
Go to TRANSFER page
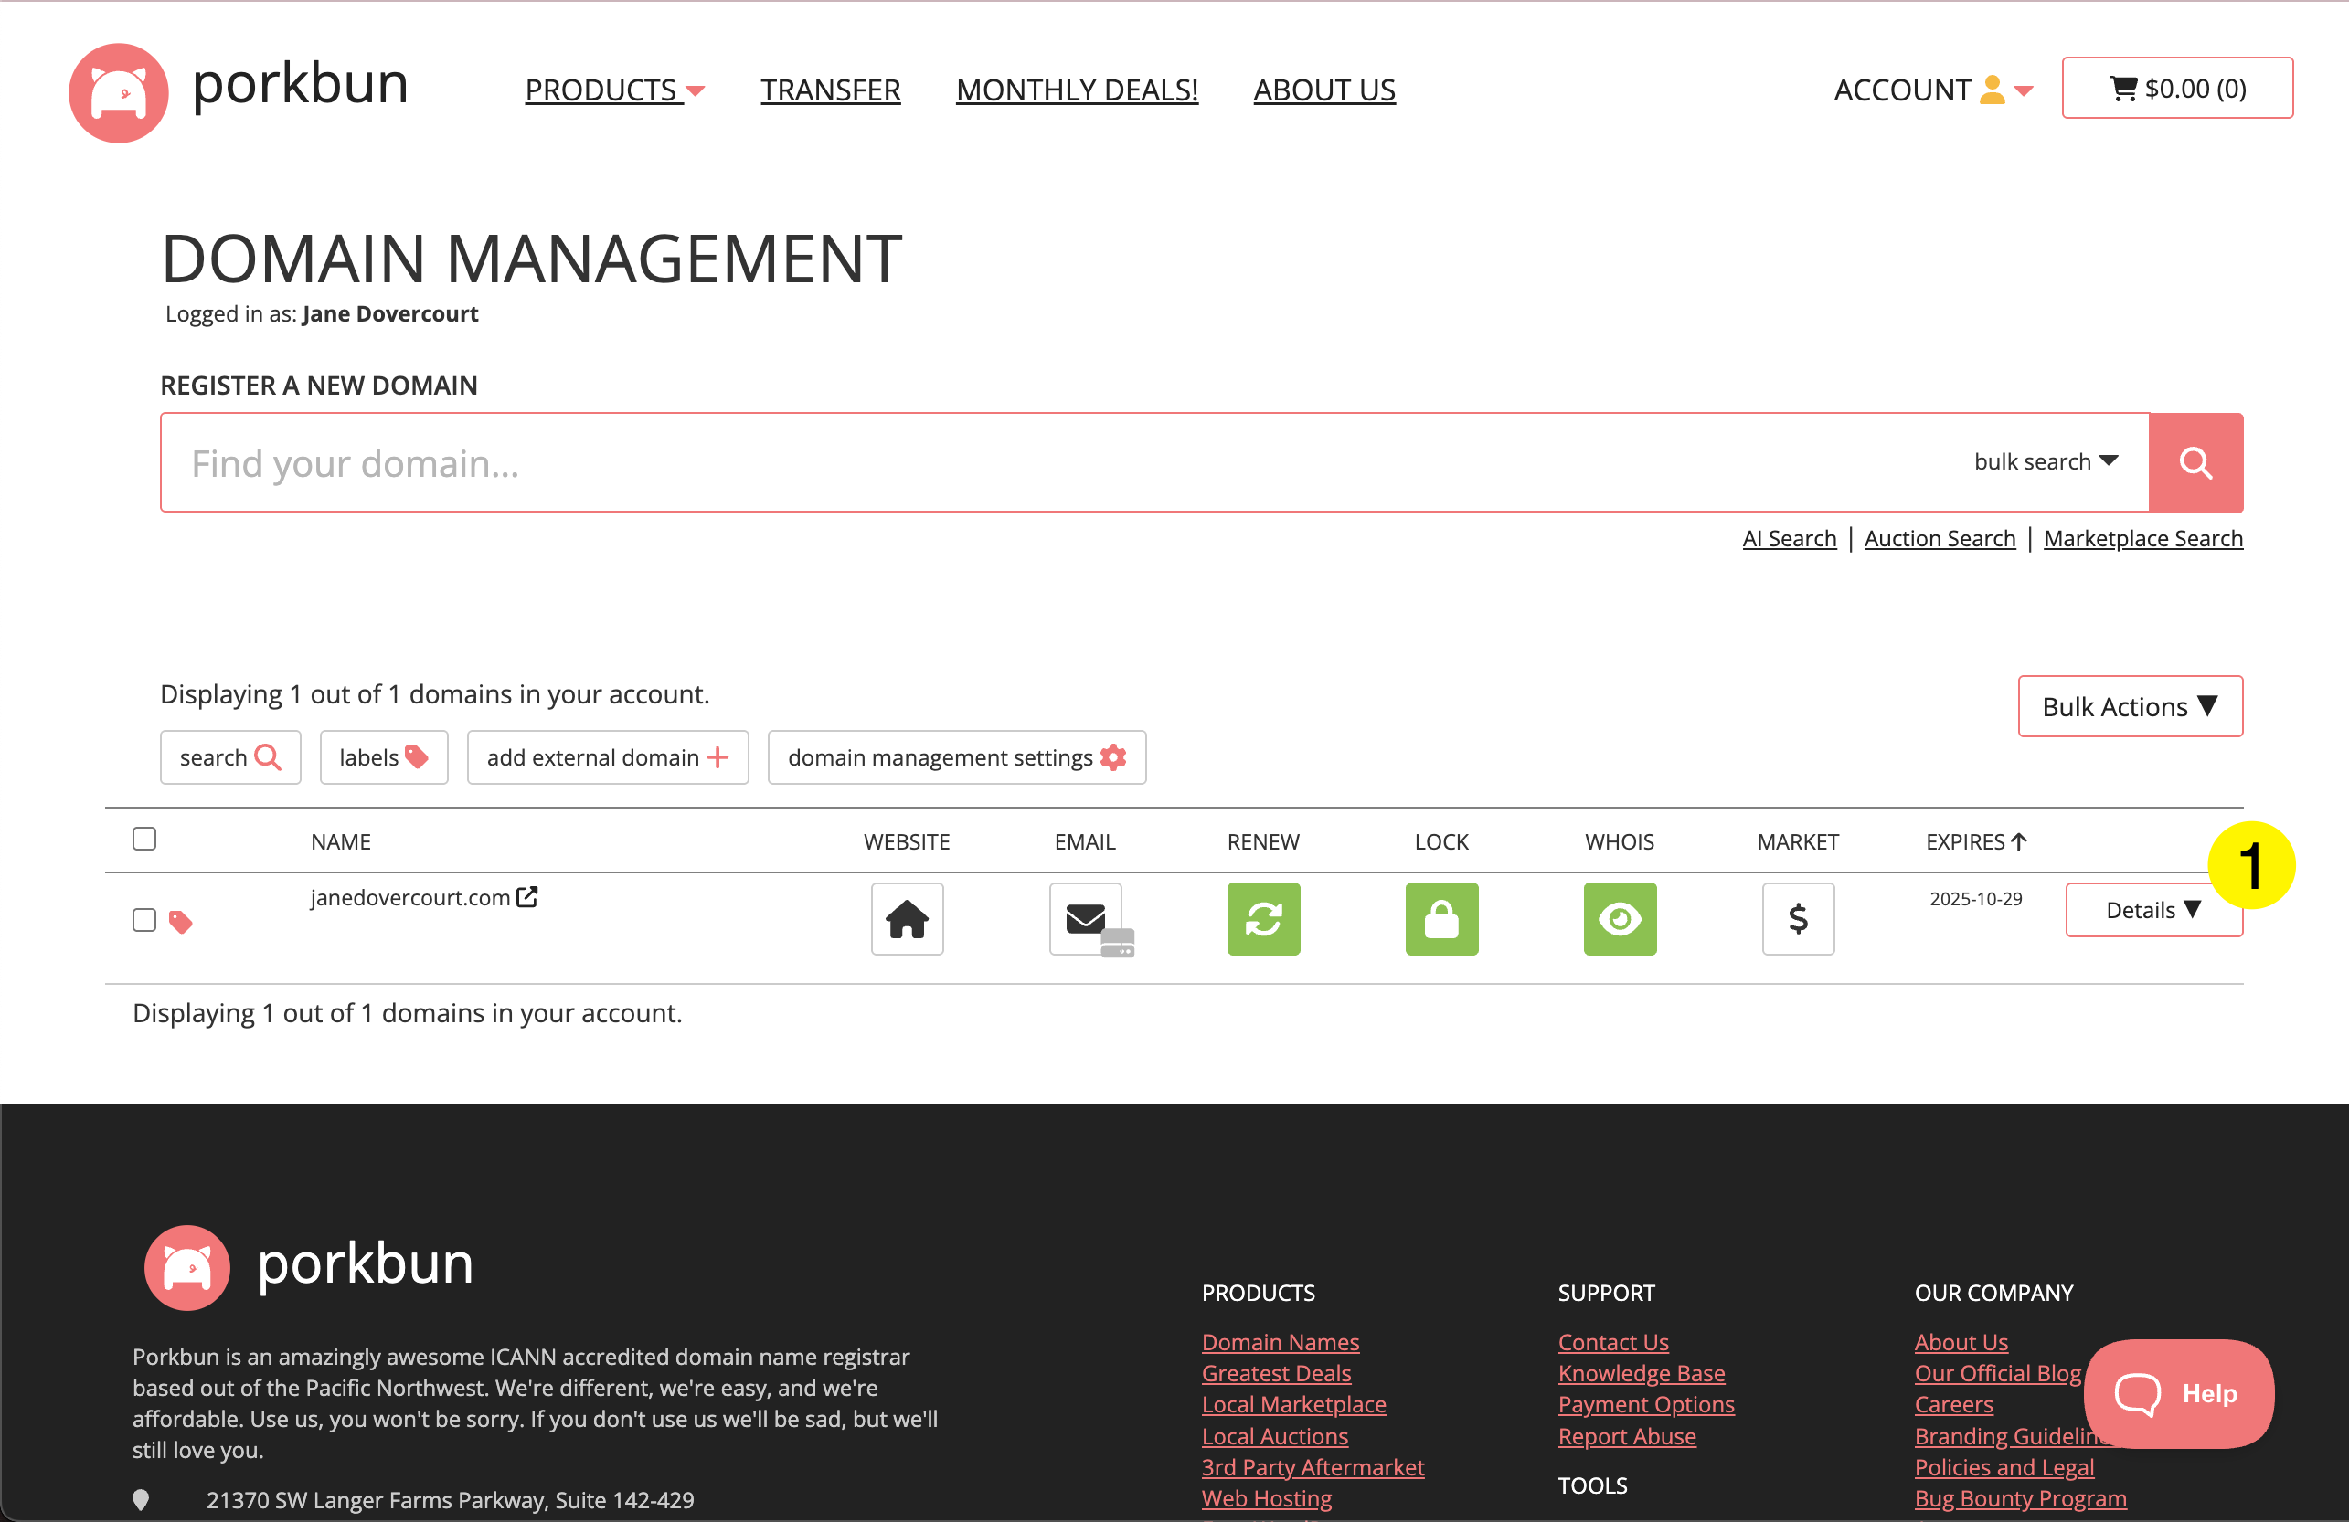click(830, 90)
